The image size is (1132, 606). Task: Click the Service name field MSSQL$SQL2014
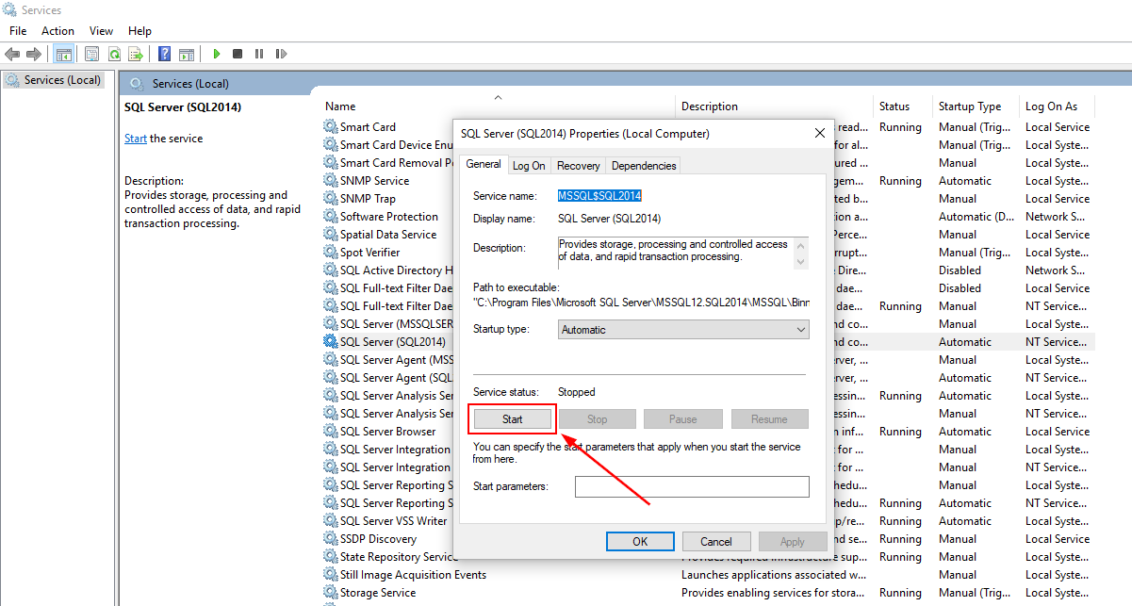pos(599,196)
